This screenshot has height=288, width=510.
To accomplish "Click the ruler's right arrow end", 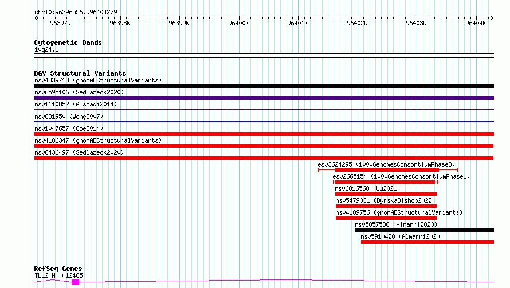I will point(492,18).
